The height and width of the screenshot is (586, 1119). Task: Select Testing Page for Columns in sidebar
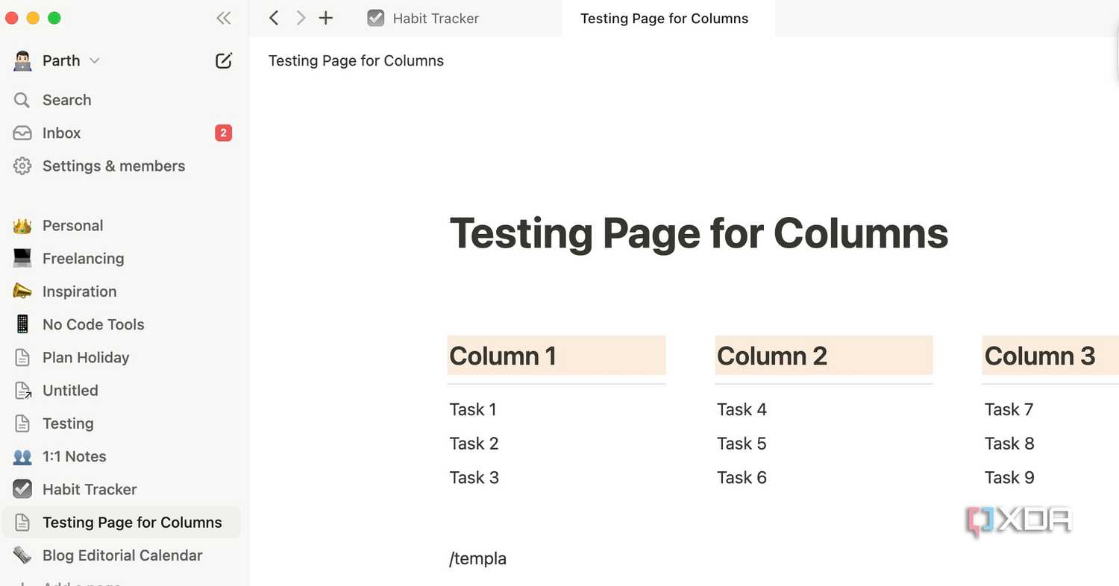pos(122,522)
